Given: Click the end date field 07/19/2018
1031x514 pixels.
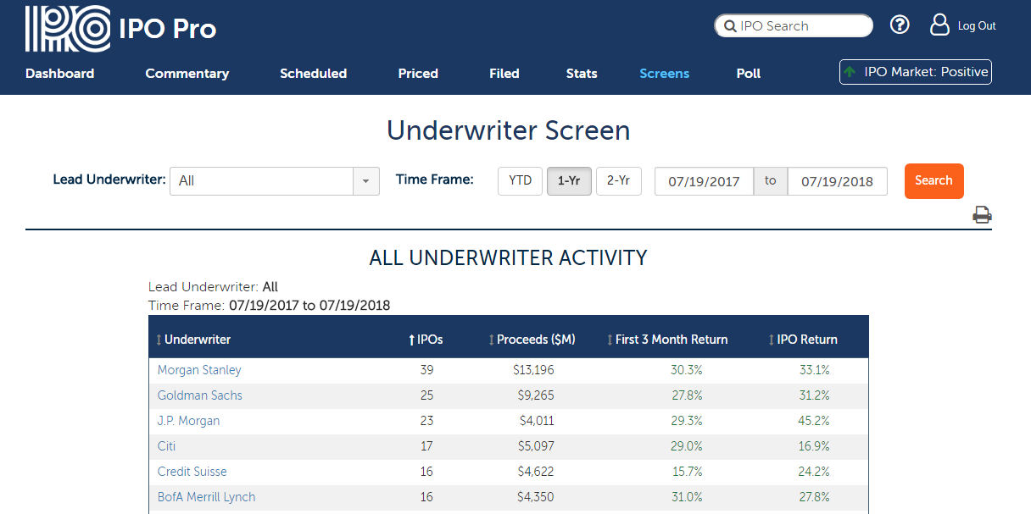Looking at the screenshot, I should tap(837, 181).
